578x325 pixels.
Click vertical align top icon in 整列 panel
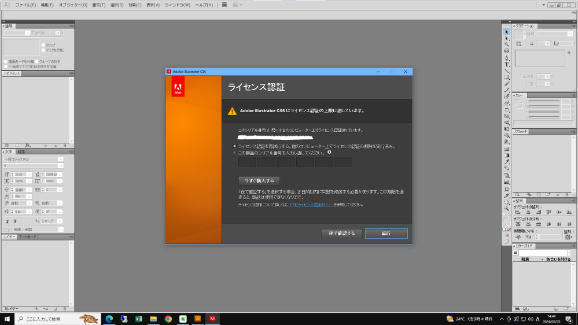(x=548, y=212)
